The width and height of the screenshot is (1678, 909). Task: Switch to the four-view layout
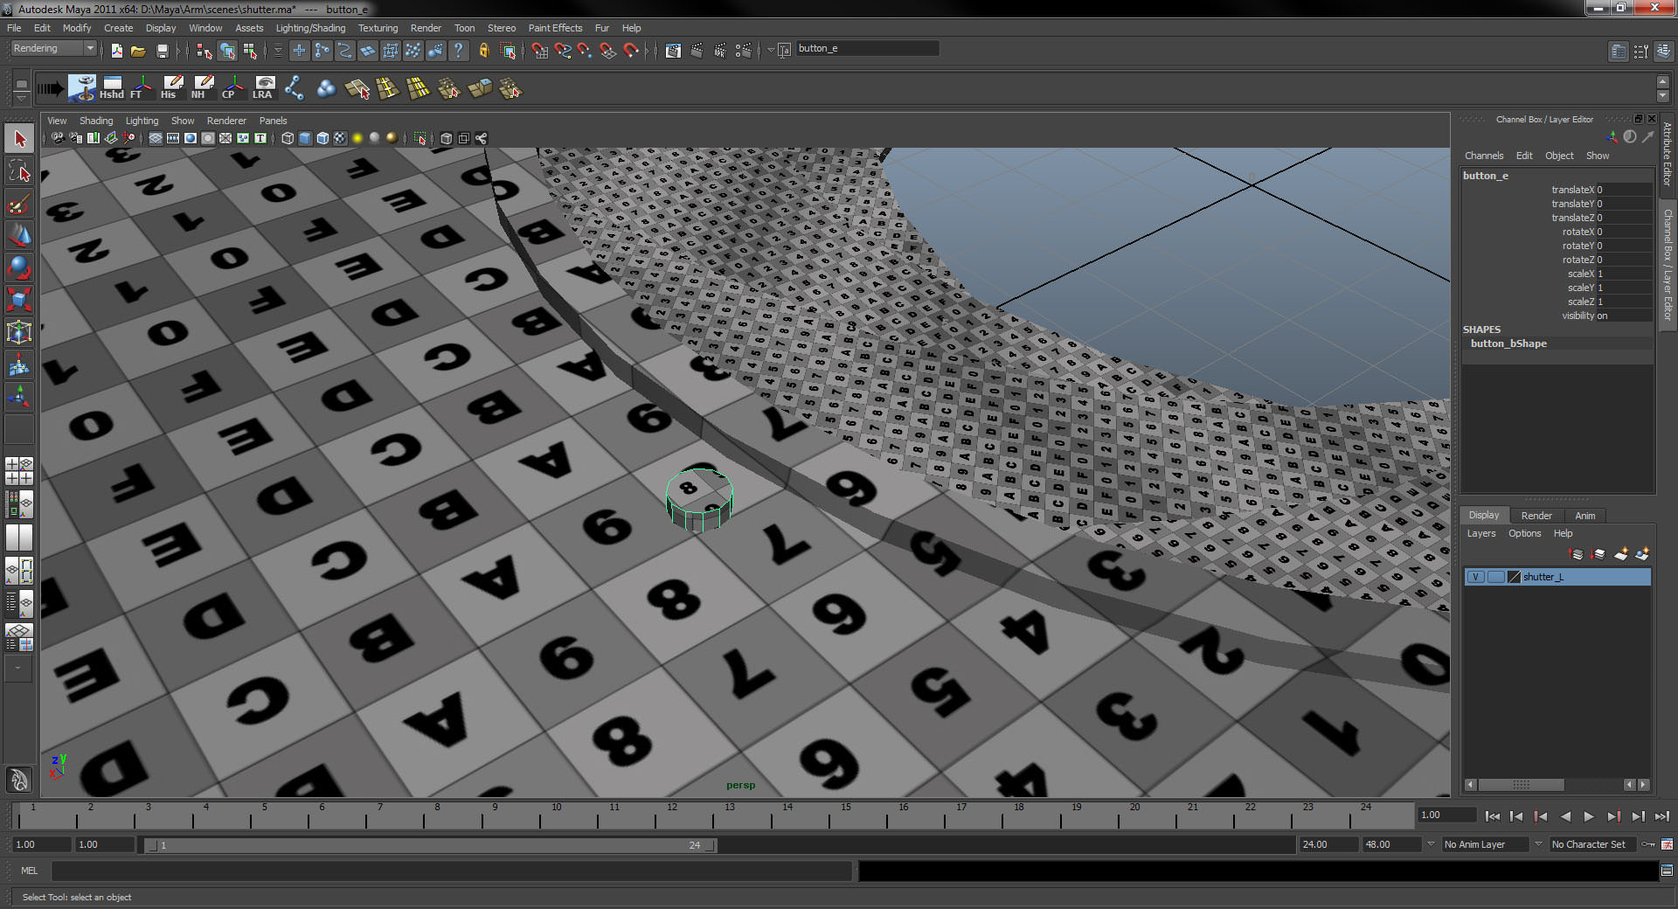tap(19, 471)
